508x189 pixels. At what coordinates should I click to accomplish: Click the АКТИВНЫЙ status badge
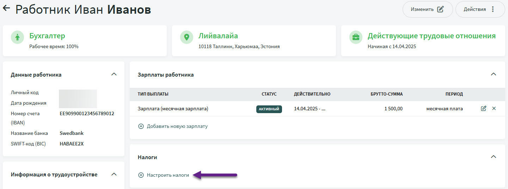click(269, 109)
